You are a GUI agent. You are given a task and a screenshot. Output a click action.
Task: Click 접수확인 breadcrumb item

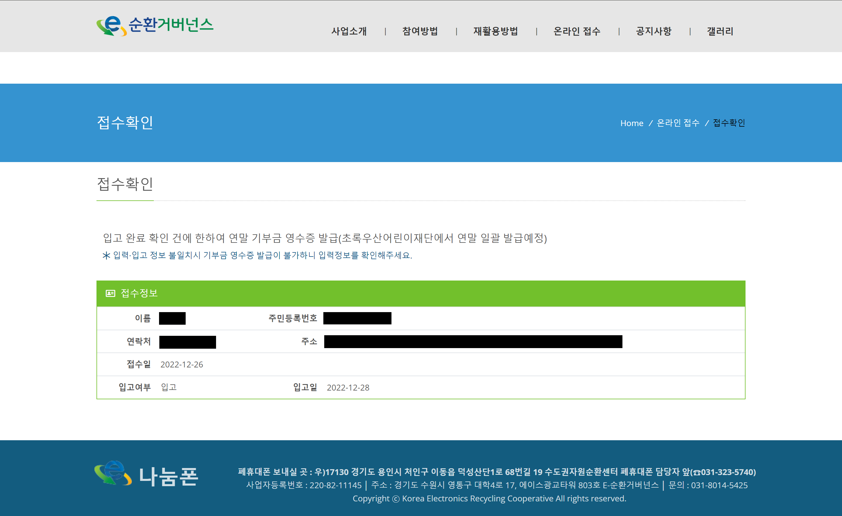[x=729, y=123]
